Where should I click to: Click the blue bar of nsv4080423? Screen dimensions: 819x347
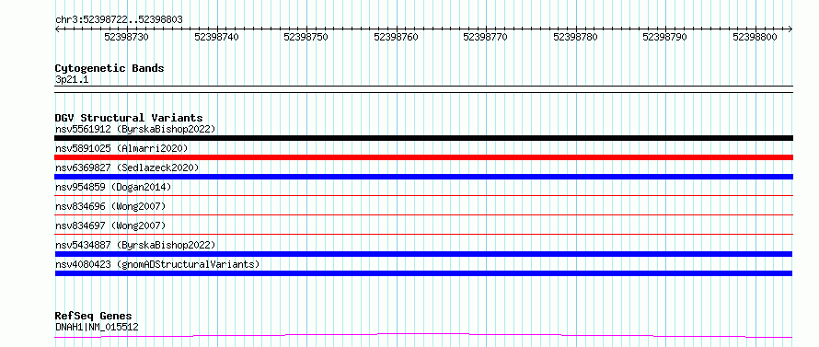(x=423, y=273)
